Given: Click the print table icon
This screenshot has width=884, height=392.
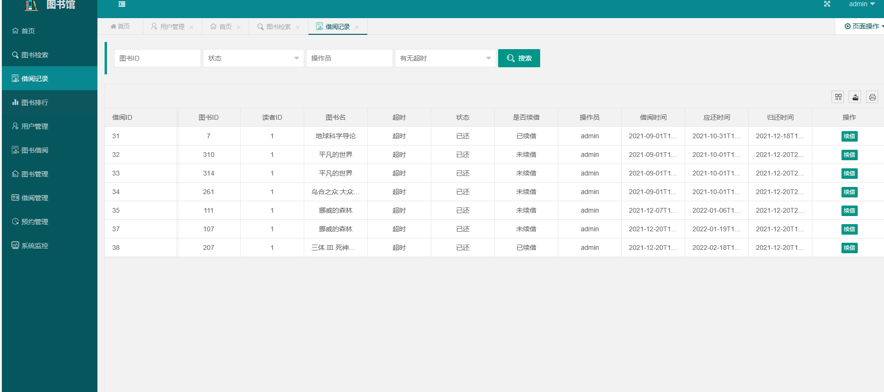Looking at the screenshot, I should (x=873, y=97).
